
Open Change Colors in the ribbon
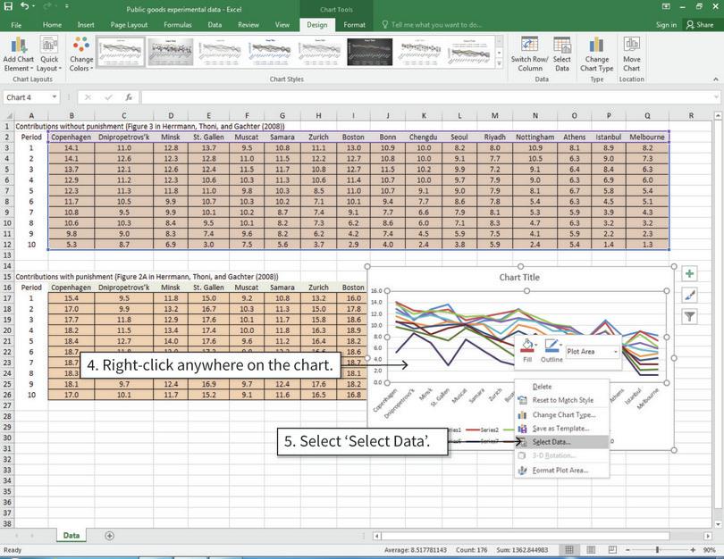(82, 55)
